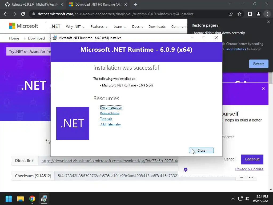This screenshot has width=273, height=205.
Task: Go to Home breadcrumb
Action: [14, 38]
